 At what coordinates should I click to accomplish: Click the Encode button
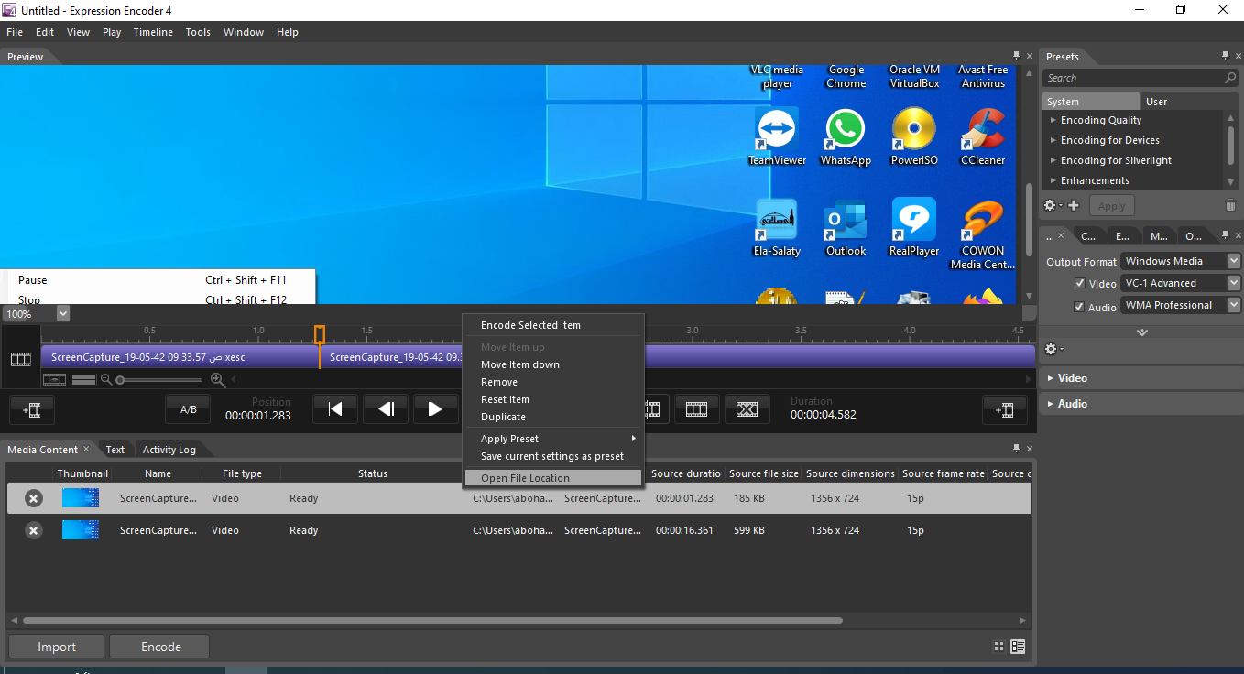161,647
